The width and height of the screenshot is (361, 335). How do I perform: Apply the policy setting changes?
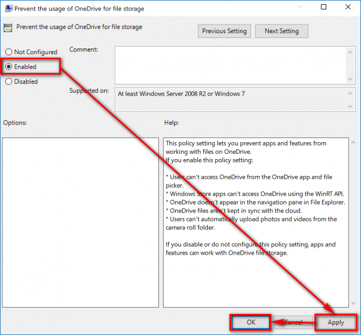point(335,322)
